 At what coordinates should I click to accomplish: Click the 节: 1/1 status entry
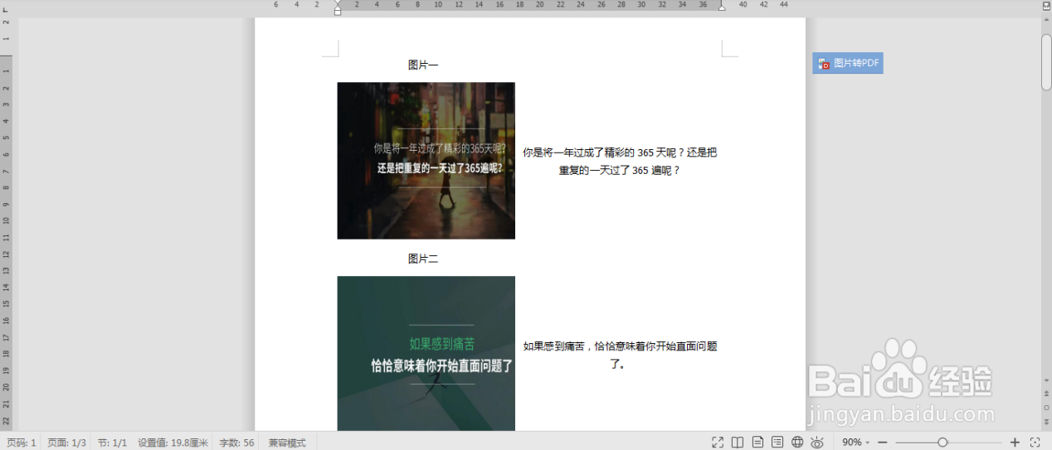[x=112, y=443]
